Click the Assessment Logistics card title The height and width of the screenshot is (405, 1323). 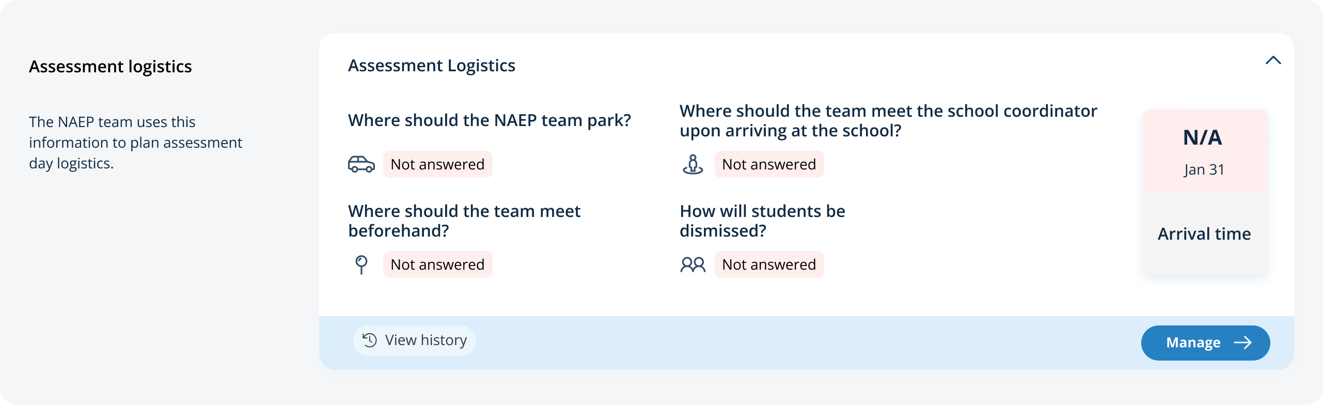click(432, 66)
